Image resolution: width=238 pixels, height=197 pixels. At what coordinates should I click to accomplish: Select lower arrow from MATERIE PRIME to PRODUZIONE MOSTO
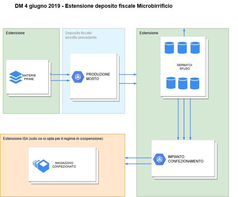pyautogui.click(x=60, y=80)
